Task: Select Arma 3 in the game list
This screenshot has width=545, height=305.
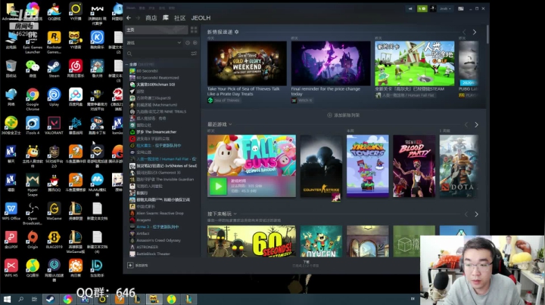Action: pos(157,226)
